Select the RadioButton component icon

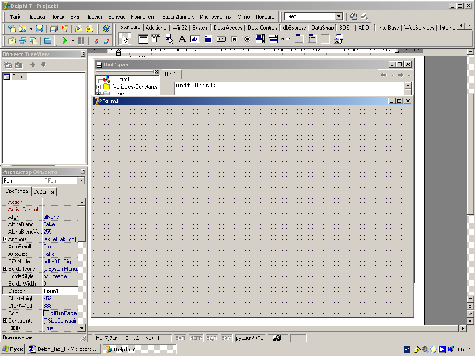point(247,39)
